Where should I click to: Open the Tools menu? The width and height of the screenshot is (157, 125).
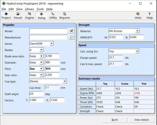(40, 9)
